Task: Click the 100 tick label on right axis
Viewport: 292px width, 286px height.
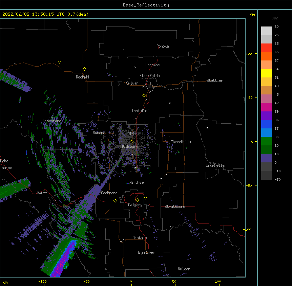Action: coord(249,54)
